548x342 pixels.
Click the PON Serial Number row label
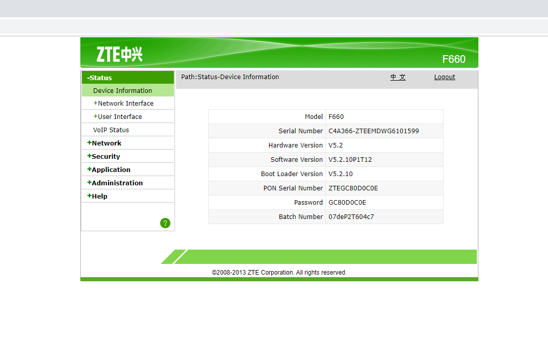click(x=293, y=188)
